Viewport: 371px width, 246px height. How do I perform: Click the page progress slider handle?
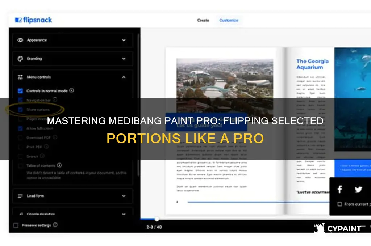(157, 219)
